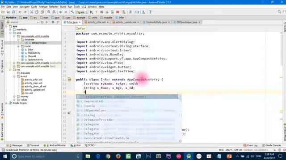The width and height of the screenshot is (286, 160).
Task: Close the activity_update.xml tab
Action: click(138, 22)
